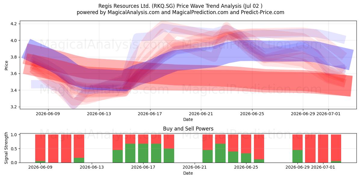The image size is (361, 180).
Task: Click 2026-06-29 tick label under Buy and Sell Powers
Action: pos(298,167)
